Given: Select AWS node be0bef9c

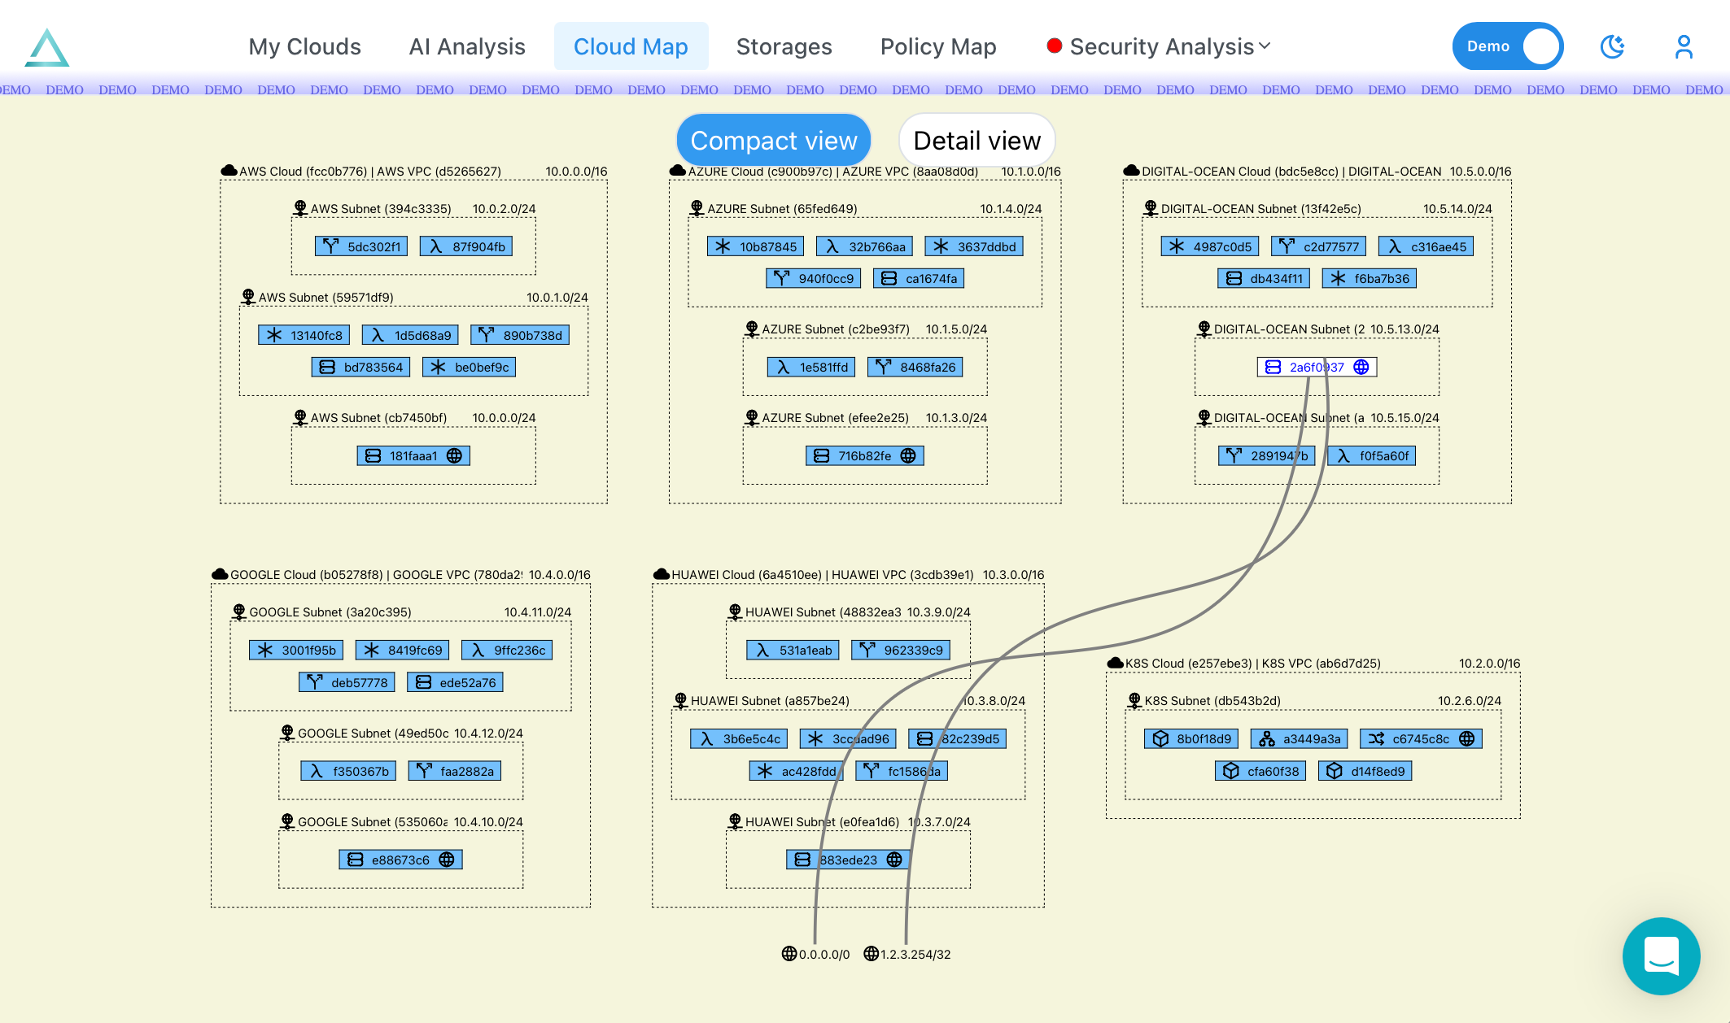Looking at the screenshot, I should (469, 368).
